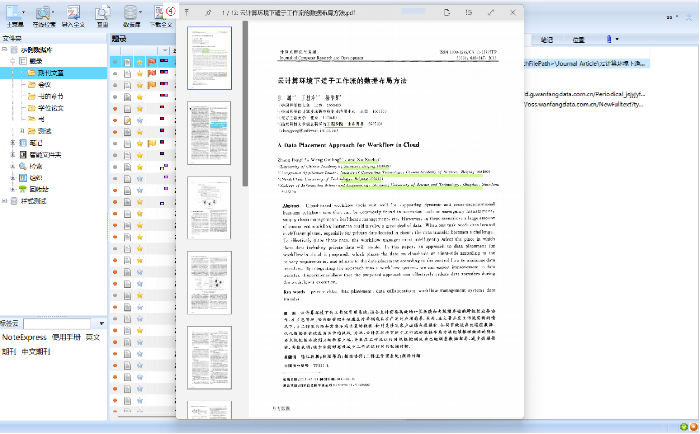Click the 下载全文 download full text button

(x=160, y=16)
